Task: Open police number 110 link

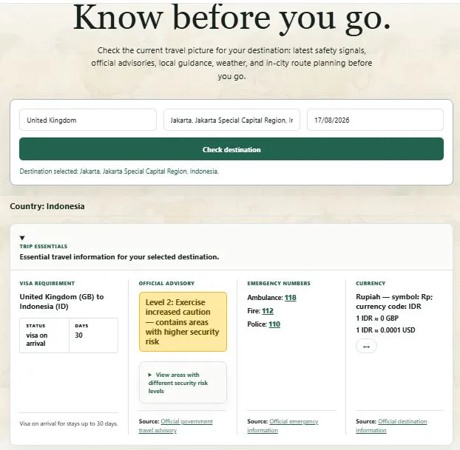Action: tap(274, 324)
